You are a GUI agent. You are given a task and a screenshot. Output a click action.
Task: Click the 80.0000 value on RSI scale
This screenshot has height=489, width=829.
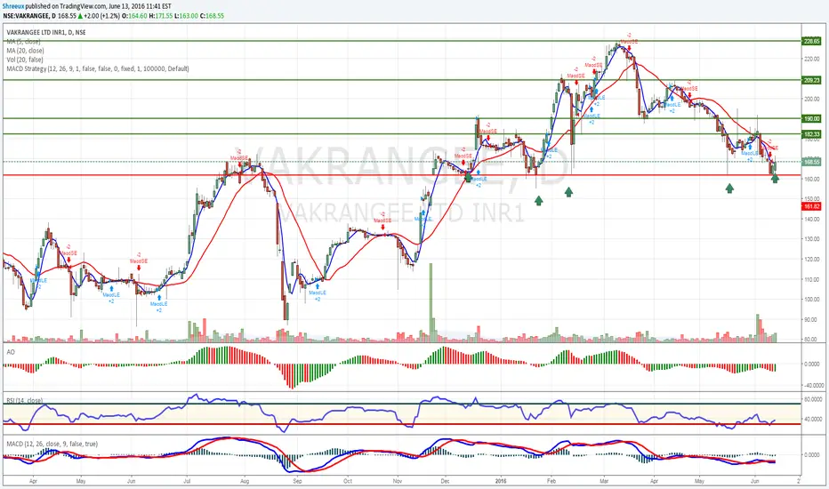point(813,400)
